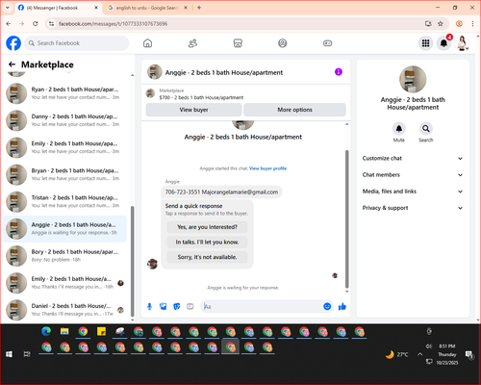Send quick response 'Sorry, it's not available.'
The width and height of the screenshot is (481, 385).
[207, 257]
